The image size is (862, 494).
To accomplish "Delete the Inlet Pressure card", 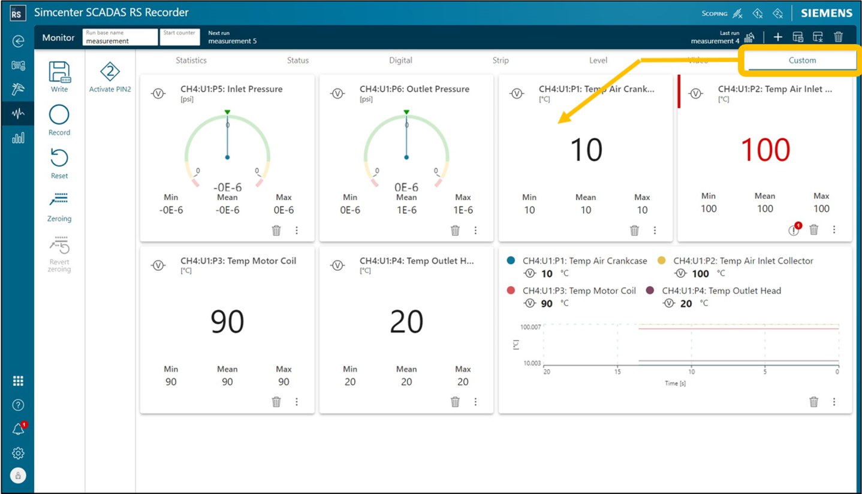I will pyautogui.click(x=276, y=231).
